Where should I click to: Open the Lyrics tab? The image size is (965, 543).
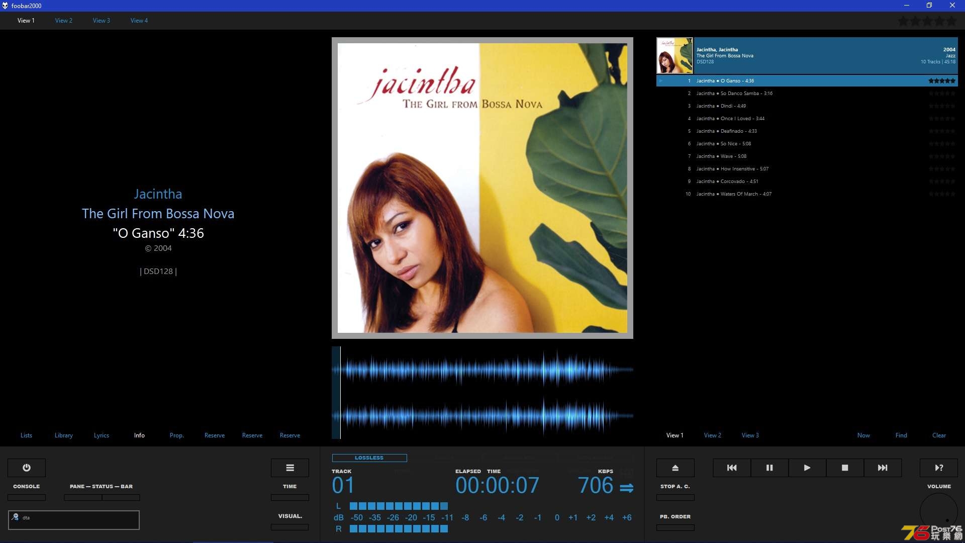[102, 435]
